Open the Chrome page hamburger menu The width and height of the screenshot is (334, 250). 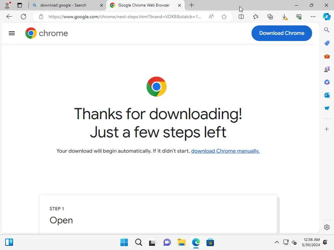click(x=12, y=33)
